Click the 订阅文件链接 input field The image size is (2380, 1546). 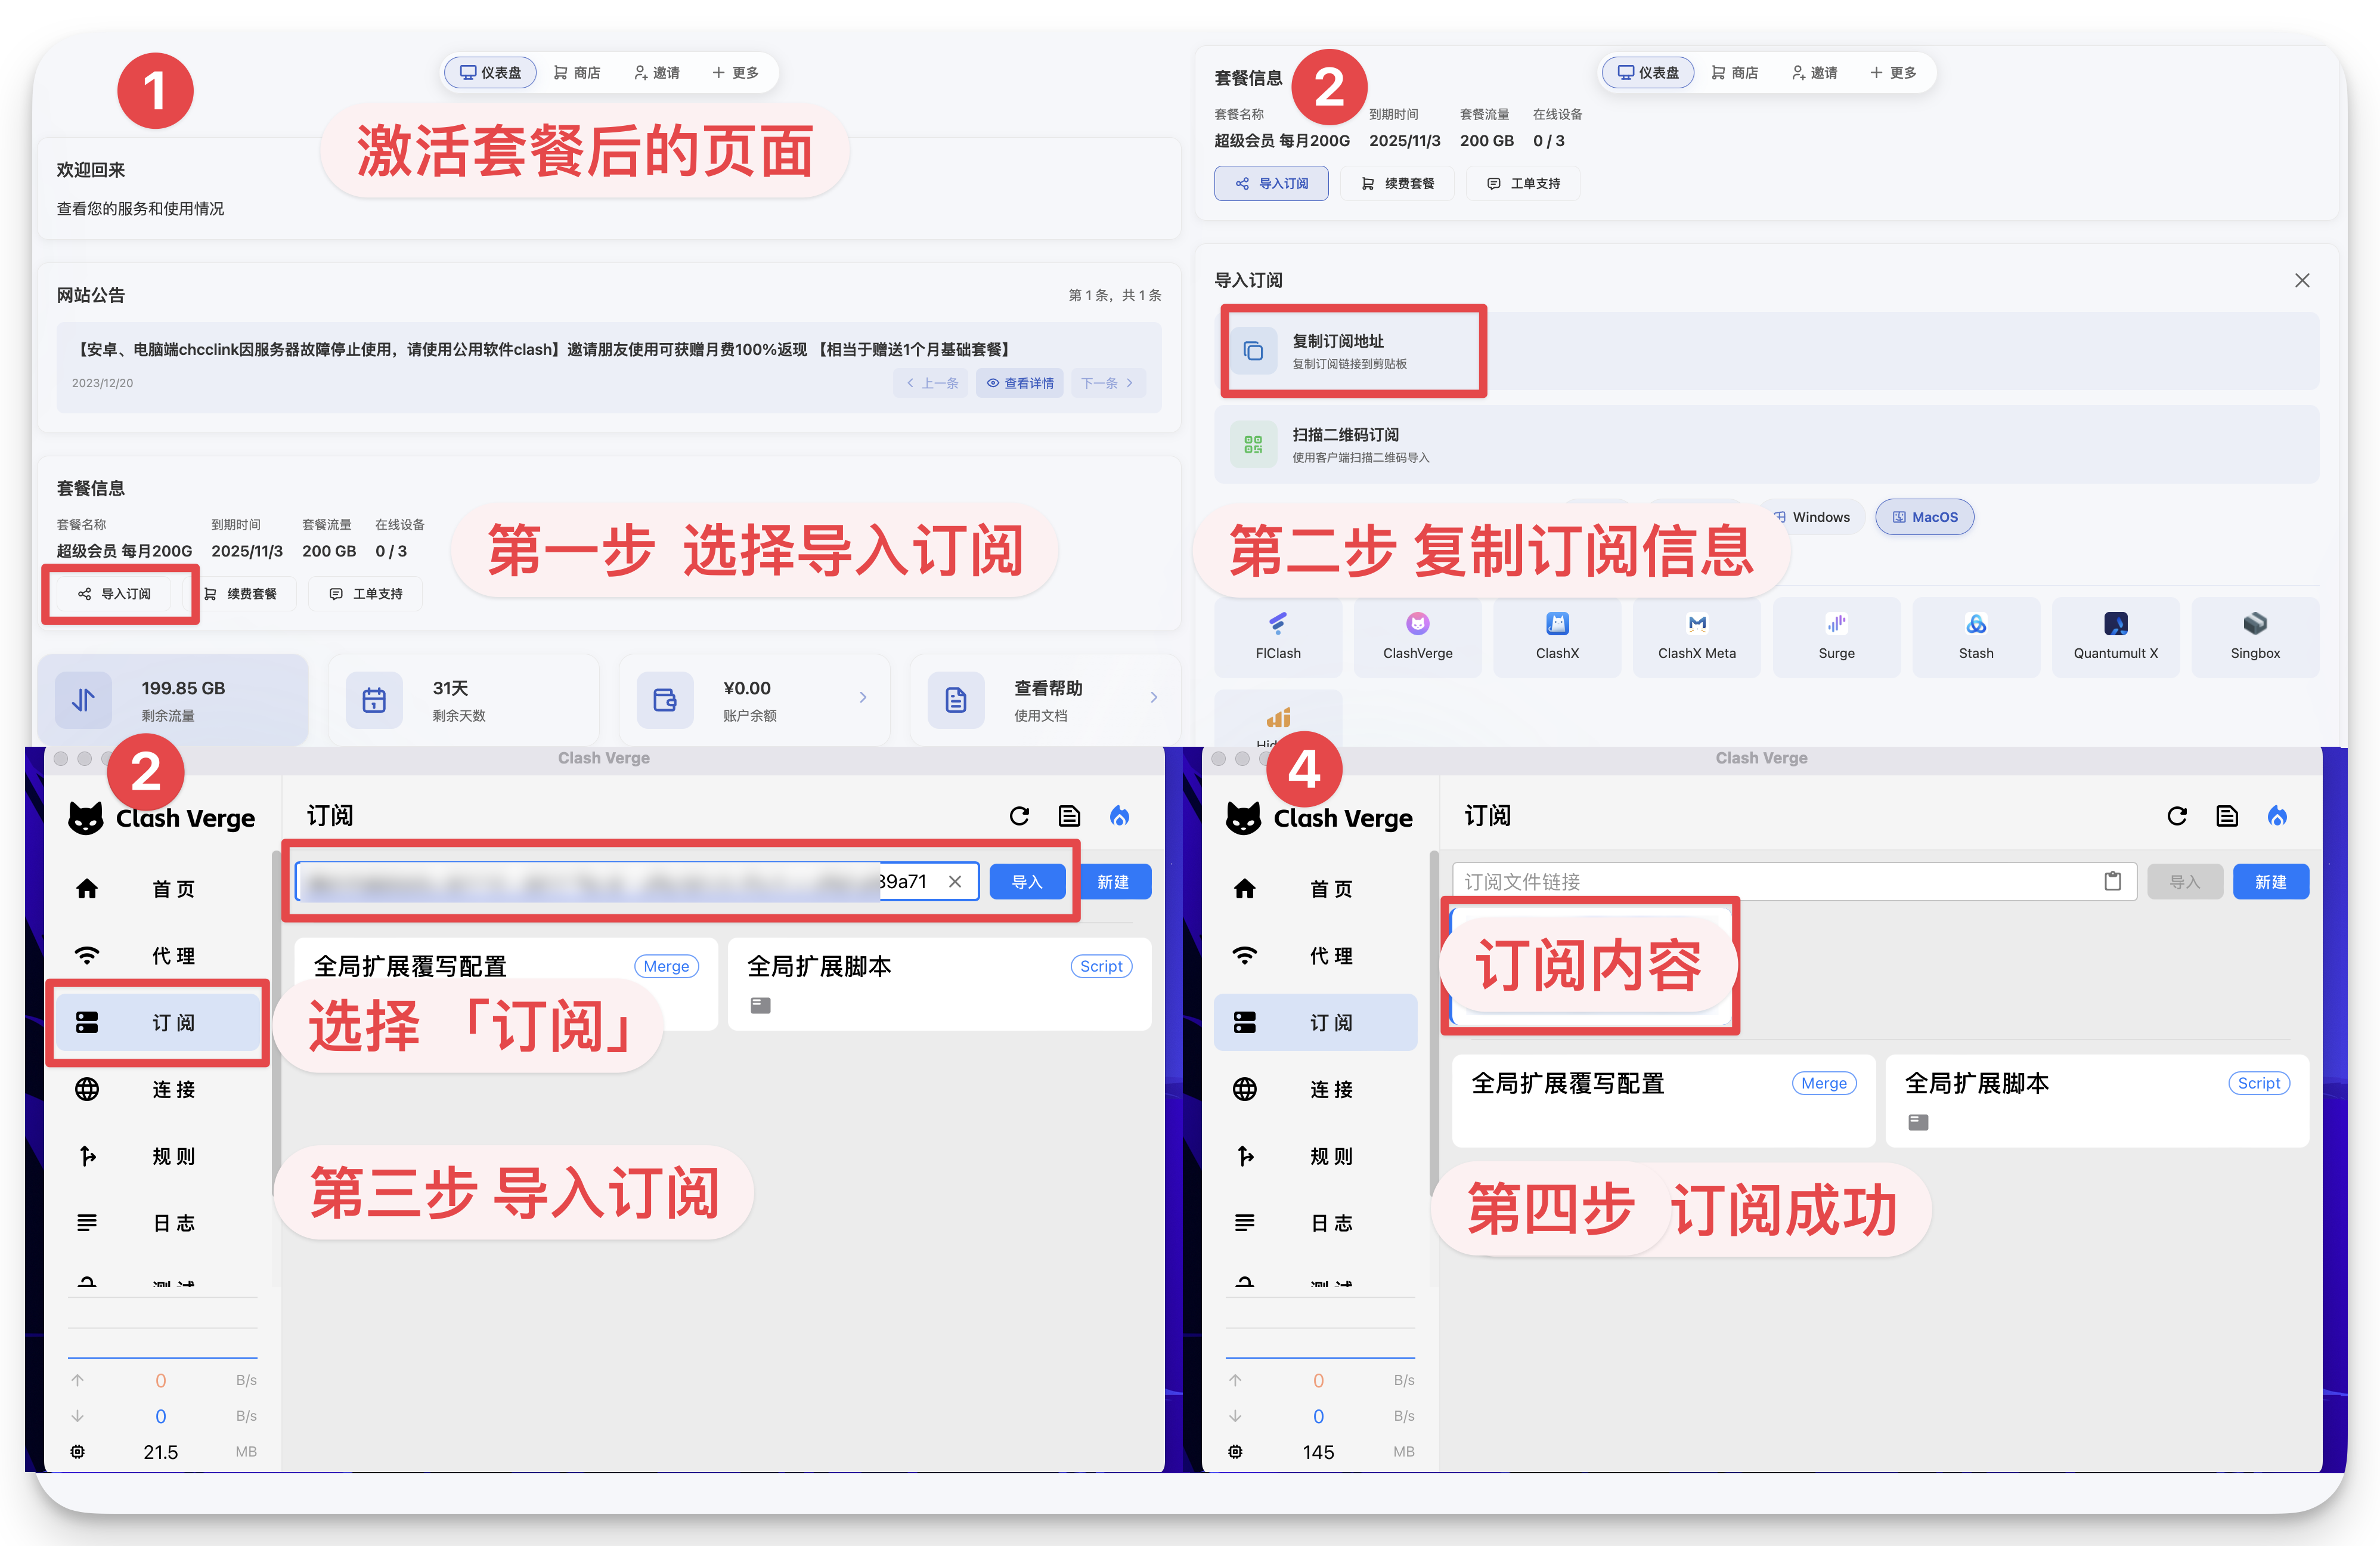coord(1770,882)
